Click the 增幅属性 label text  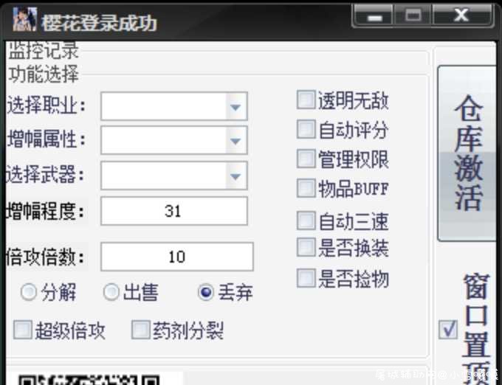(46, 139)
